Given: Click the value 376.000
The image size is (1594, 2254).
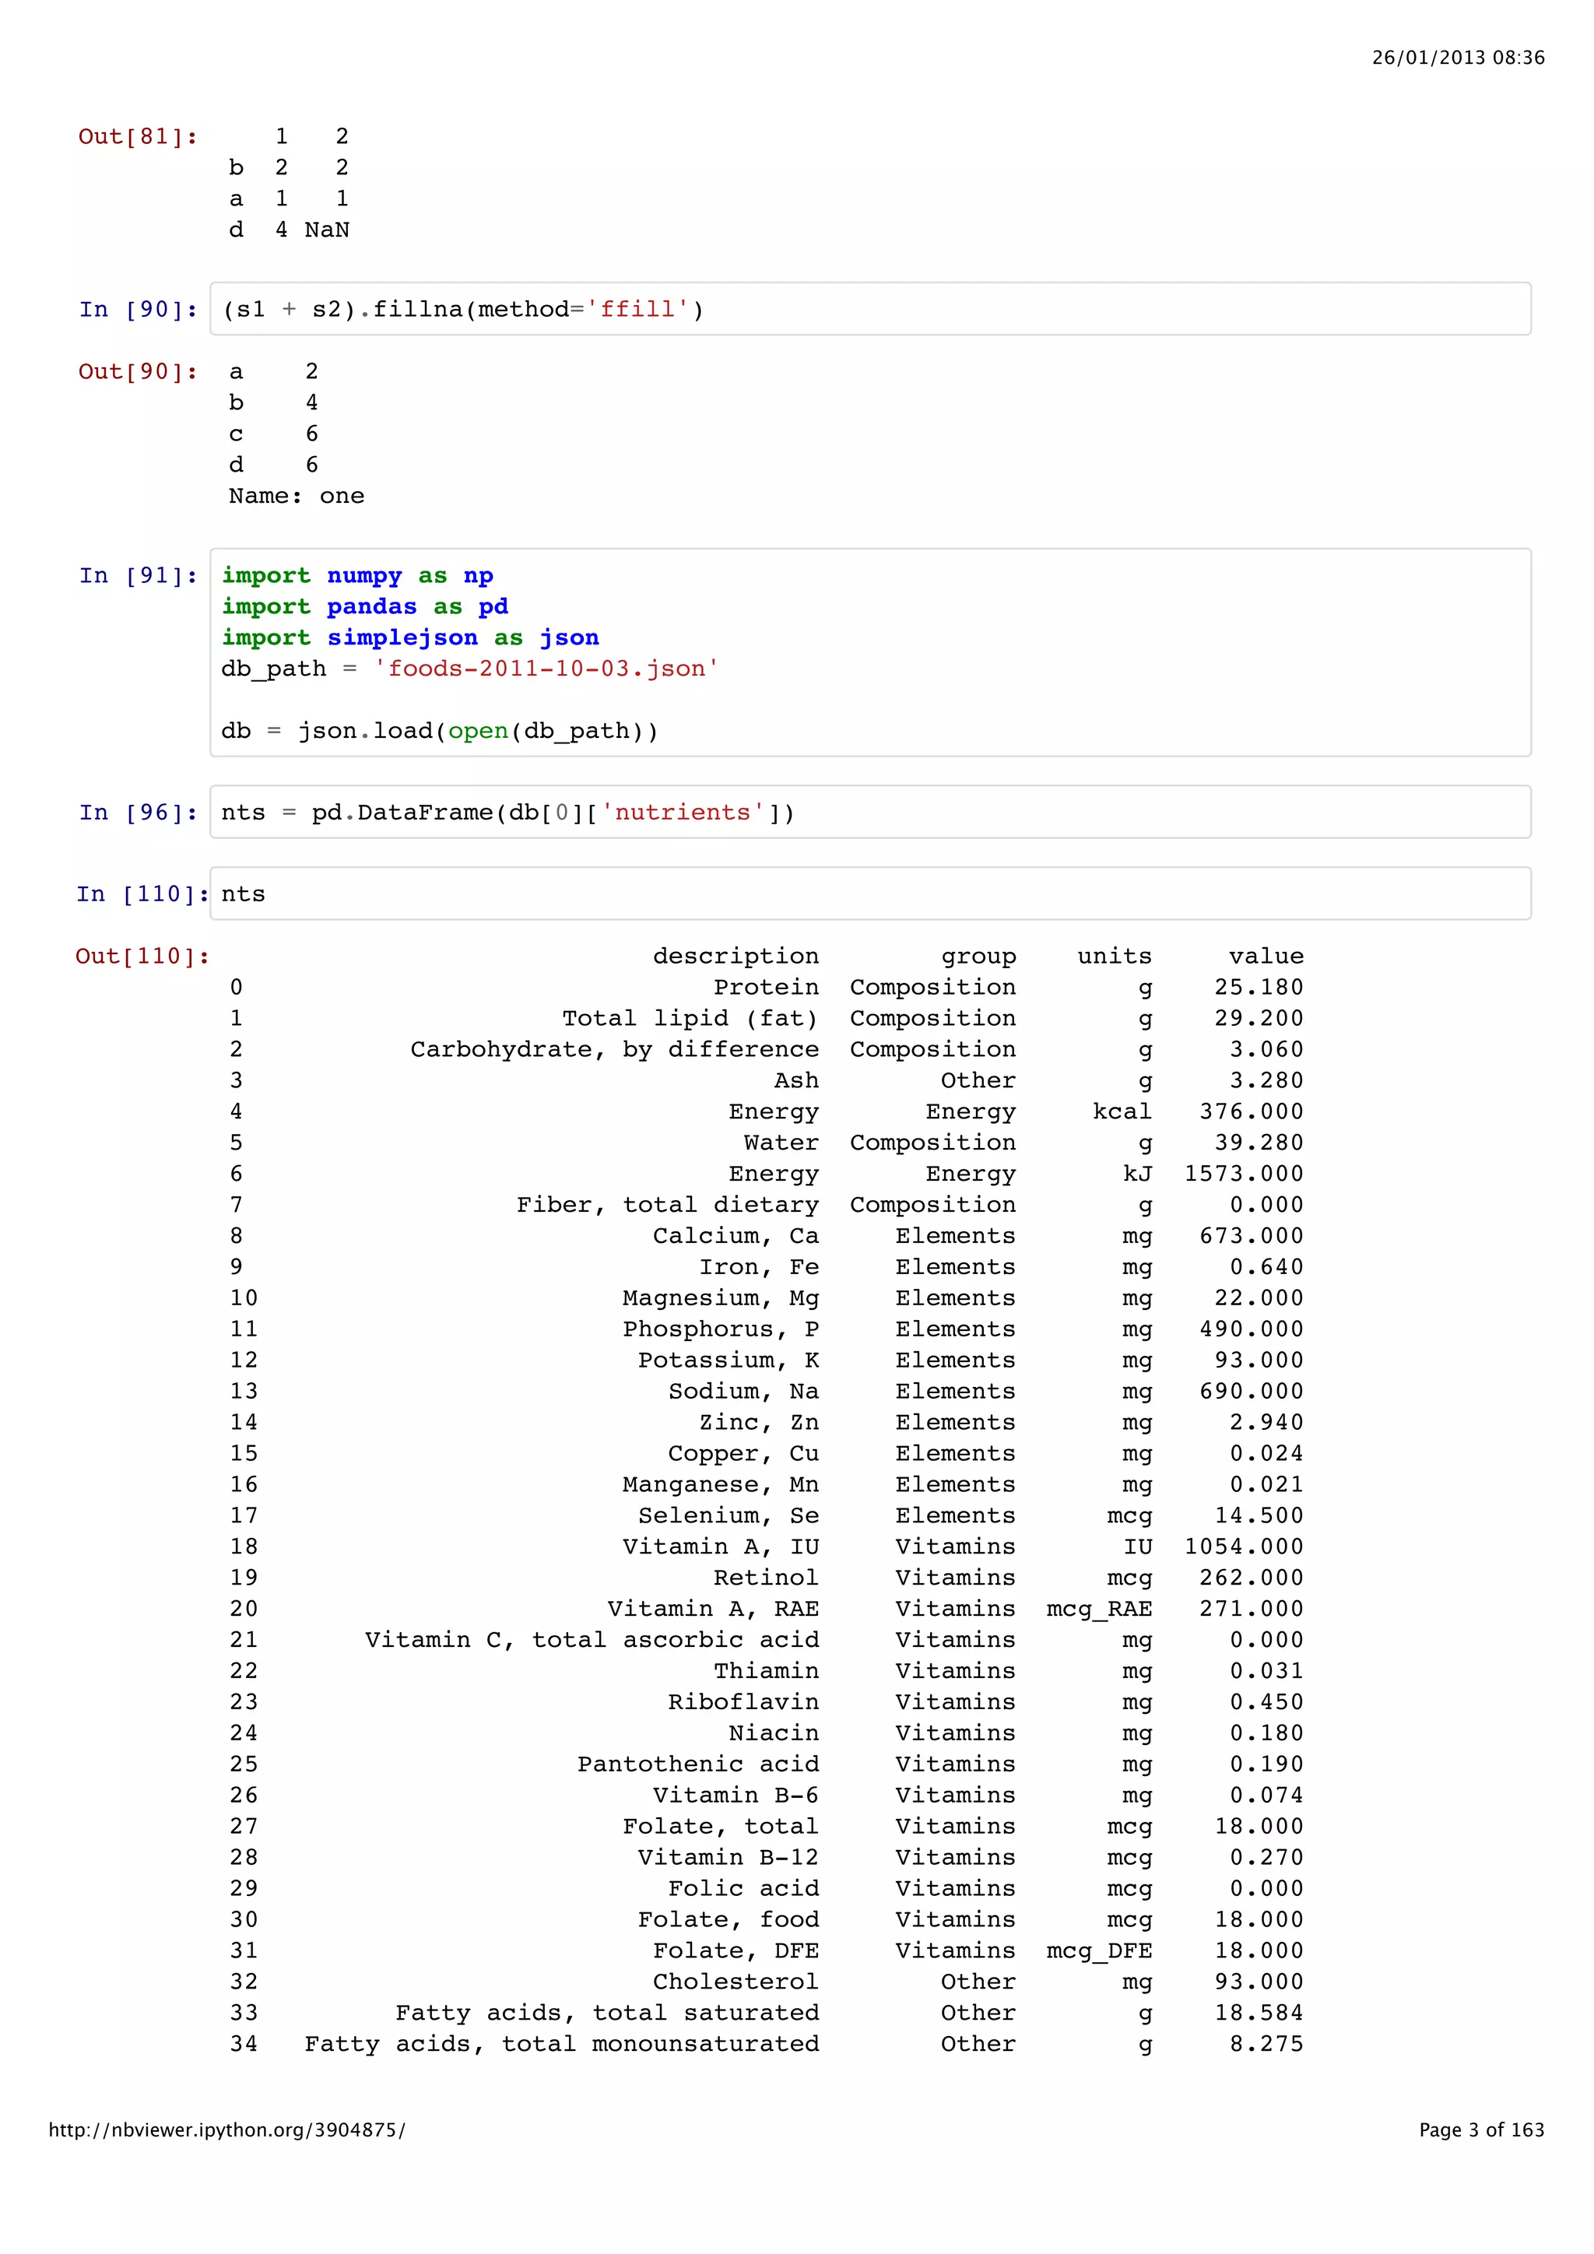Looking at the screenshot, I should pyautogui.click(x=1252, y=1111).
